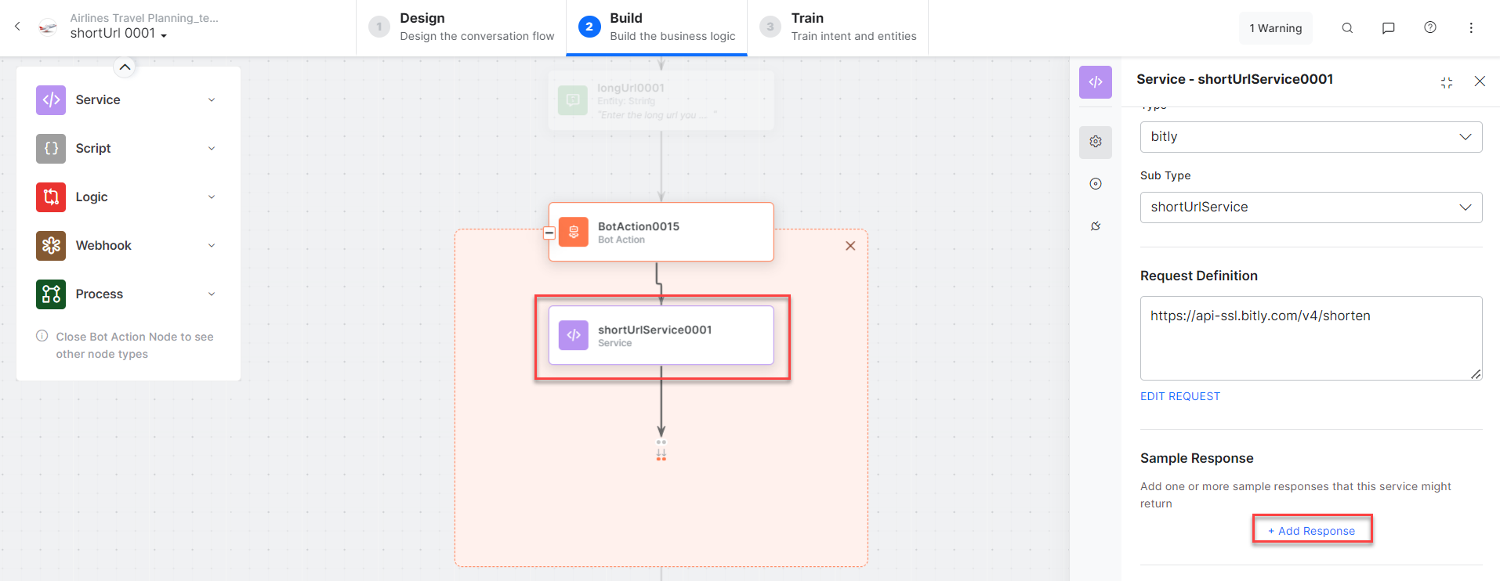Click the EDIT REQUEST link

coord(1179,396)
